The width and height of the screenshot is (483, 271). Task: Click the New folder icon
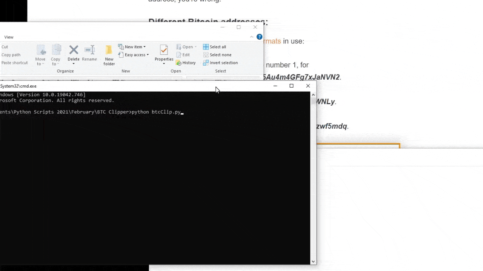coord(109,50)
